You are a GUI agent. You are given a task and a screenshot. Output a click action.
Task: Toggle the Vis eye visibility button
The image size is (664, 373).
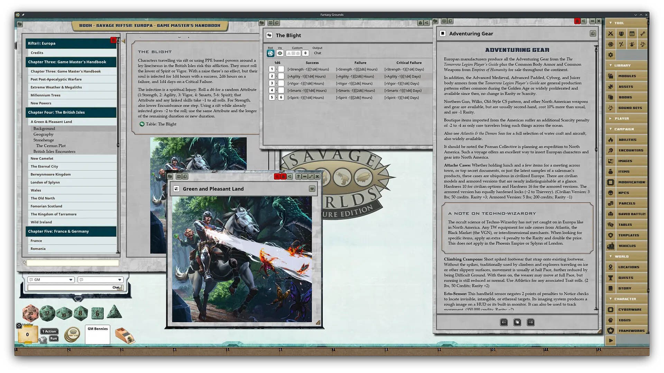coord(280,53)
